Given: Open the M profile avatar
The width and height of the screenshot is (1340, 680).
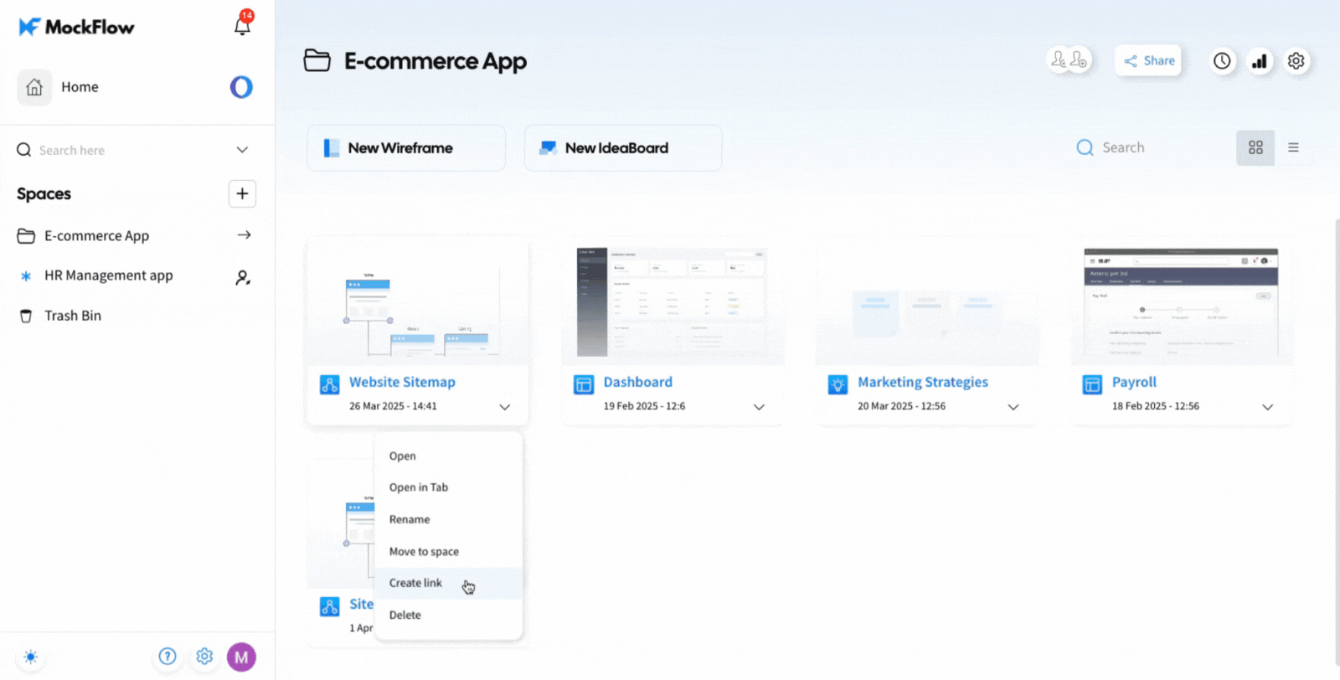Looking at the screenshot, I should click(241, 657).
